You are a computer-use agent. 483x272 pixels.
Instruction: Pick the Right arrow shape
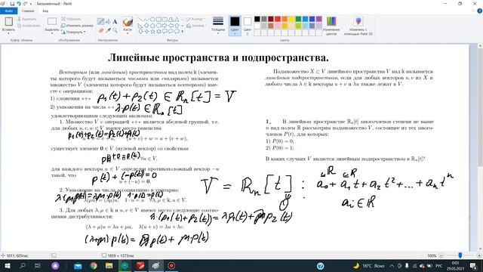tap(165, 26)
